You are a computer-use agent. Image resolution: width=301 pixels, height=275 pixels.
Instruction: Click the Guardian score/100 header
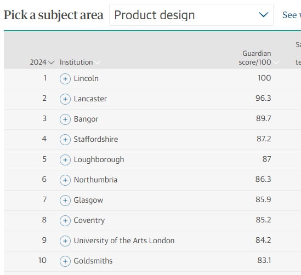(x=255, y=58)
